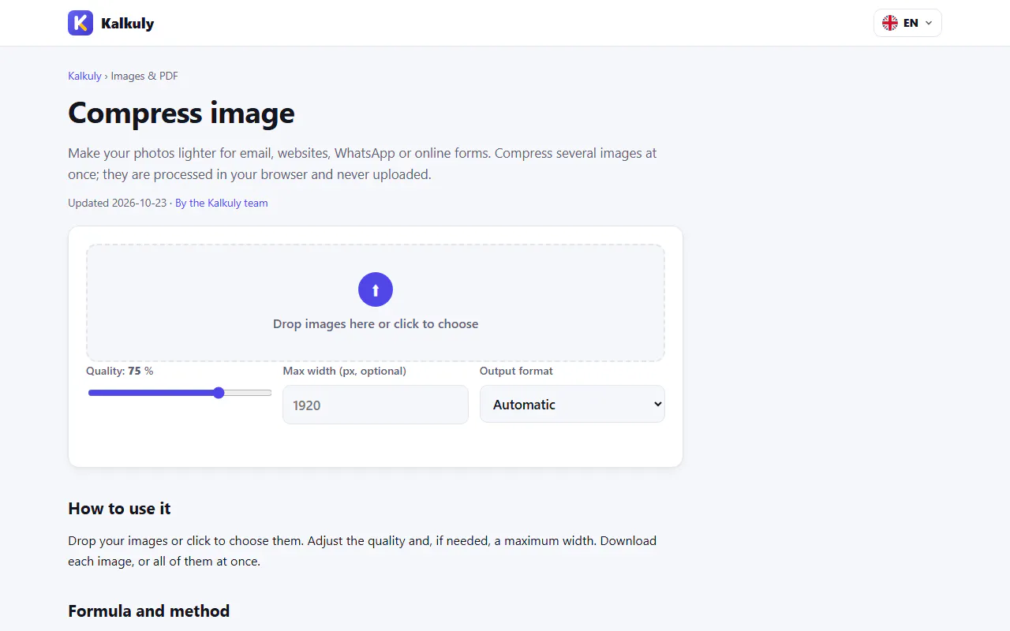Open the By the Kalkuly team link
The width and height of the screenshot is (1010, 631).
[x=222, y=203]
